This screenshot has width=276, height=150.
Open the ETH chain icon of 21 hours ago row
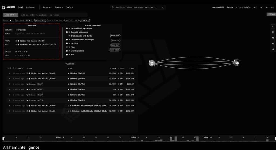tap(9, 73)
